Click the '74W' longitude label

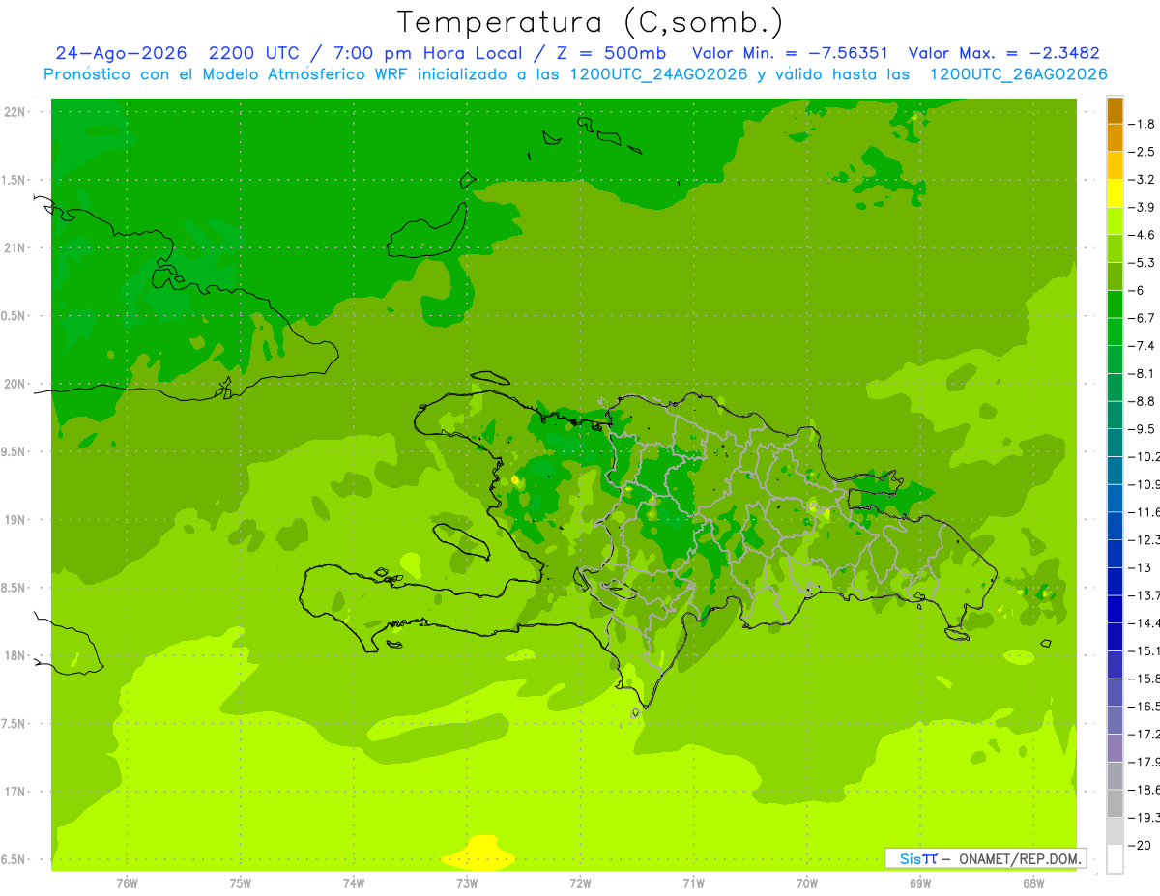[353, 883]
